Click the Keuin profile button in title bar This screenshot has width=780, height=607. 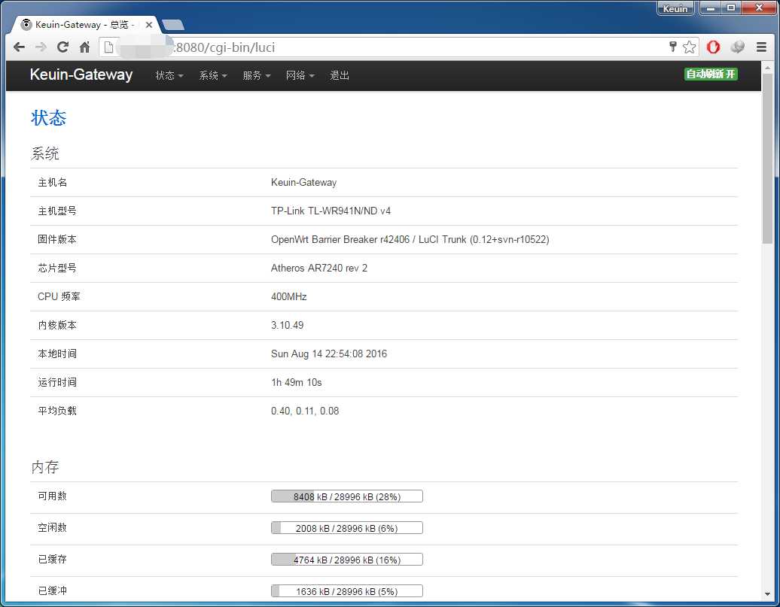tap(675, 8)
